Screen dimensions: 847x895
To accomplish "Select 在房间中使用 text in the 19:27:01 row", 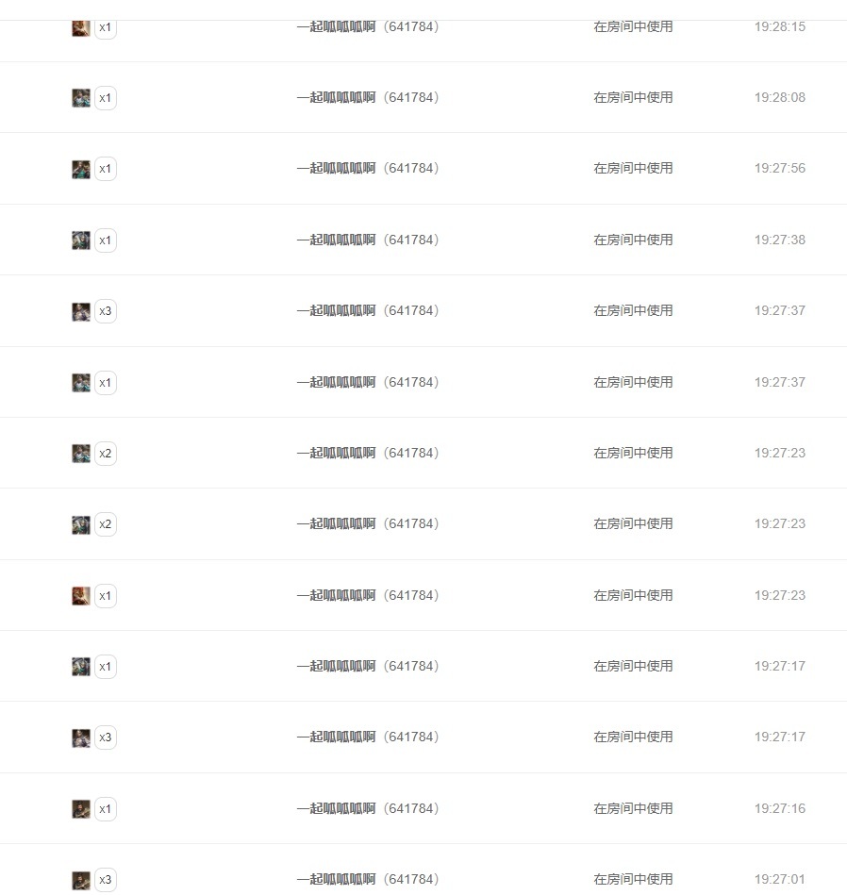I will (633, 880).
